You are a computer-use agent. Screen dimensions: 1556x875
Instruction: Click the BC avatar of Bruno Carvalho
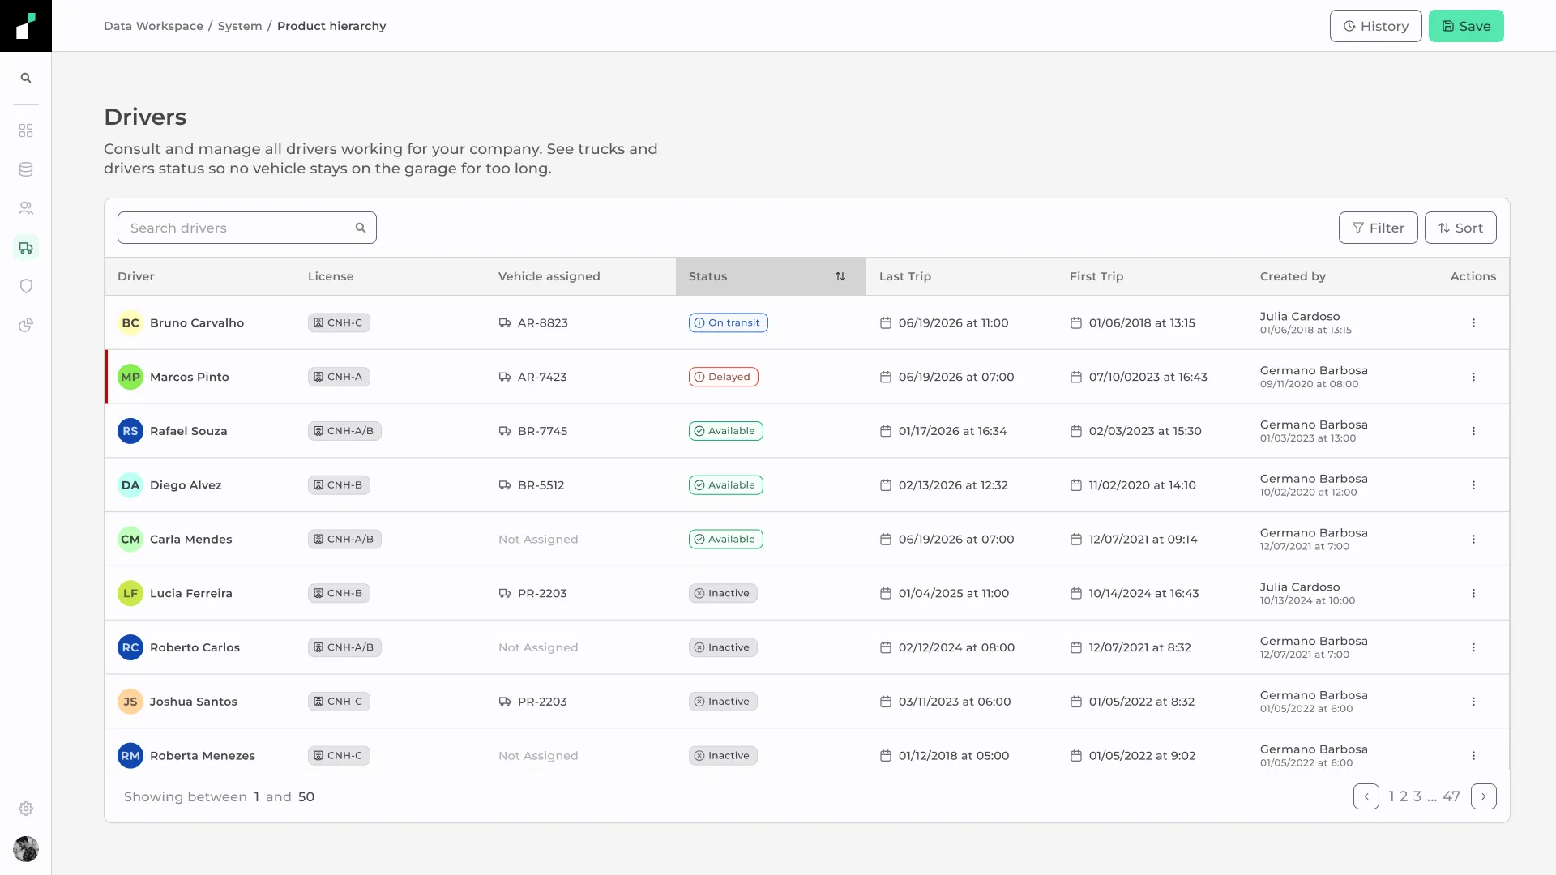tap(130, 322)
